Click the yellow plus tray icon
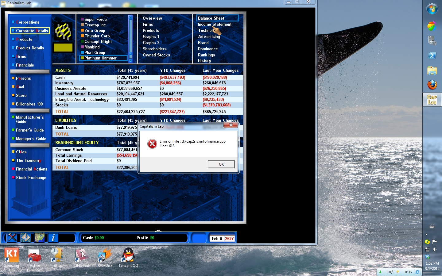 427,242
